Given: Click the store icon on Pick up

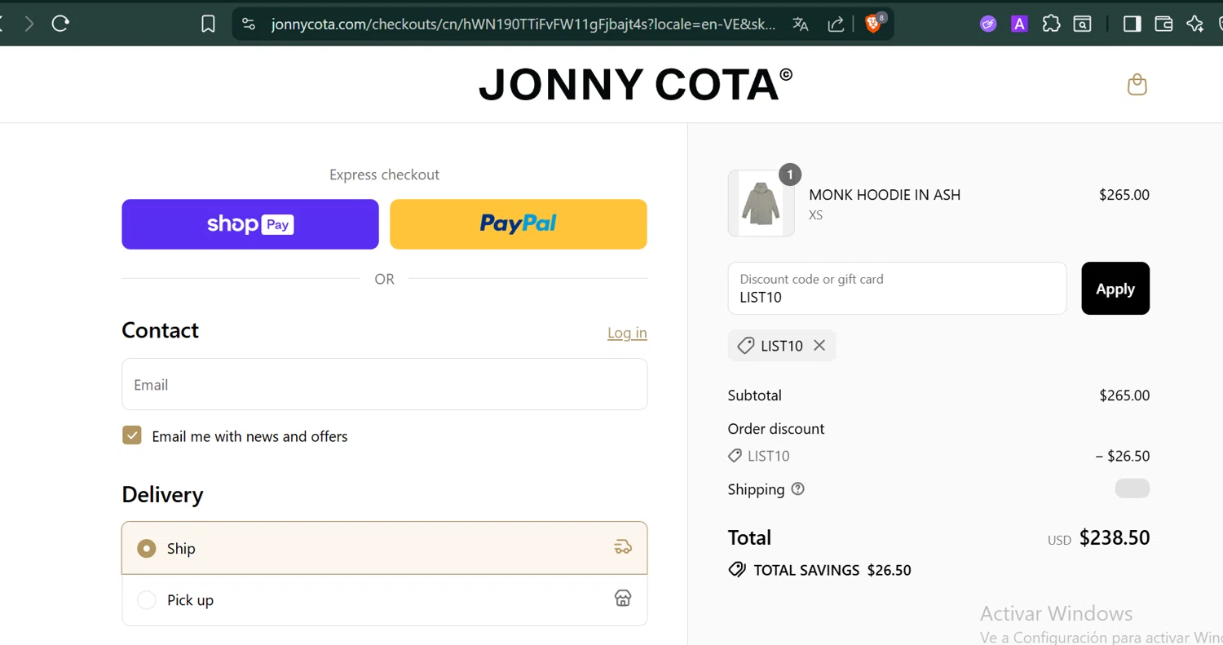Looking at the screenshot, I should click(623, 599).
